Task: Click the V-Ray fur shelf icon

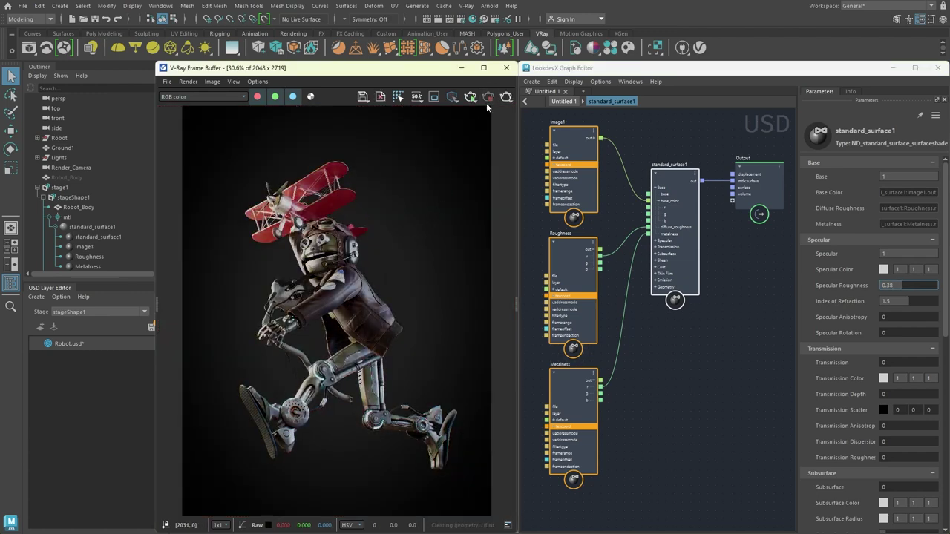Action: pos(373,47)
